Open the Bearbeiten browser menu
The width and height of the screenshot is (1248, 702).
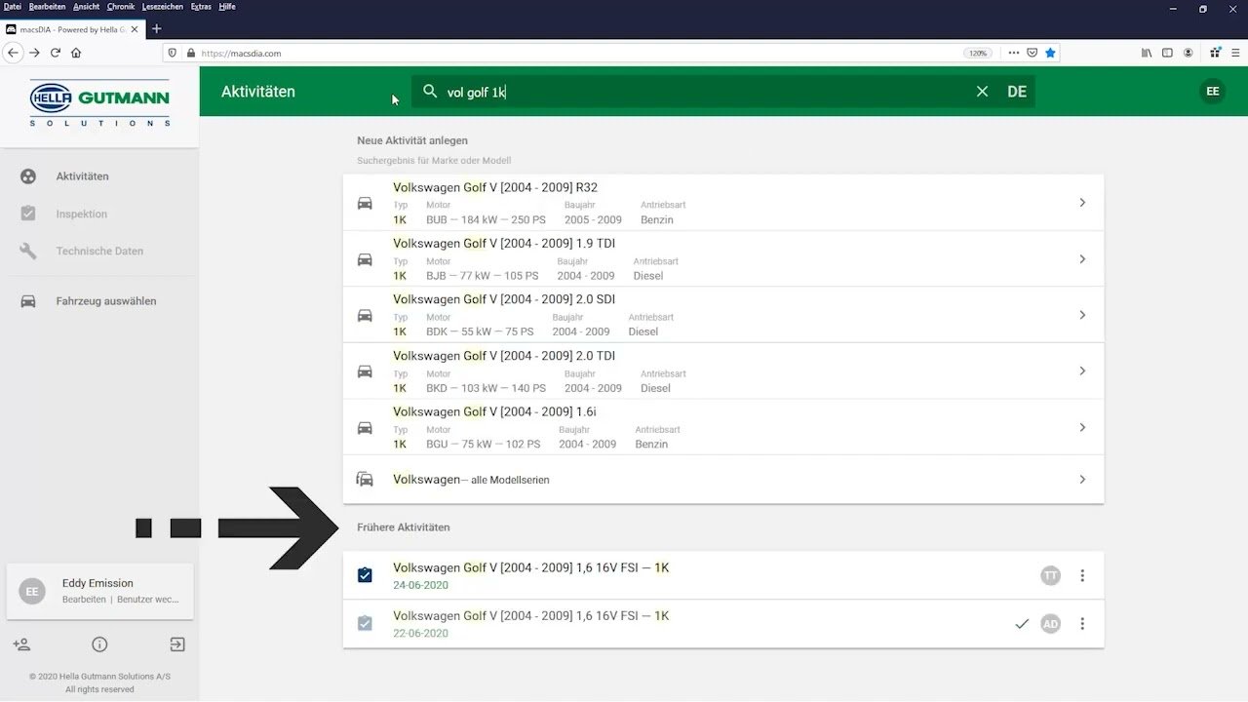point(48,7)
